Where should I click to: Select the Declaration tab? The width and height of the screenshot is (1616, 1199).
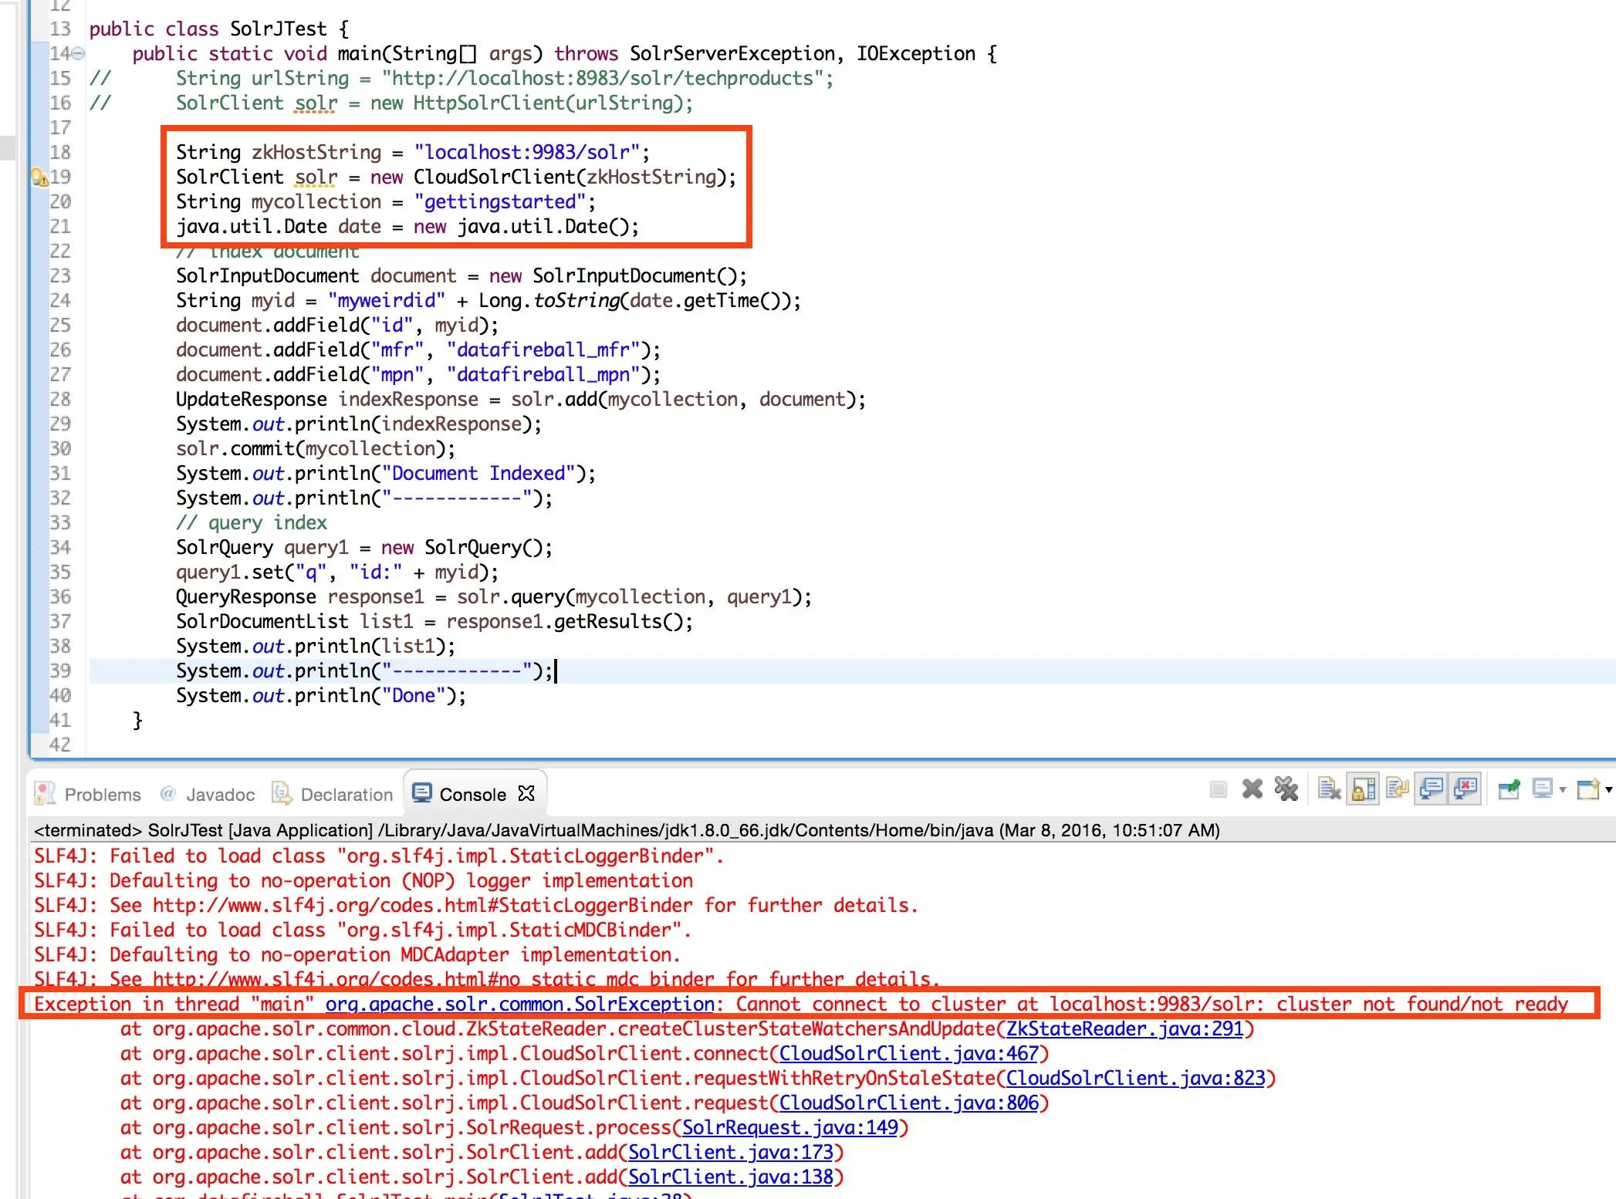(347, 795)
